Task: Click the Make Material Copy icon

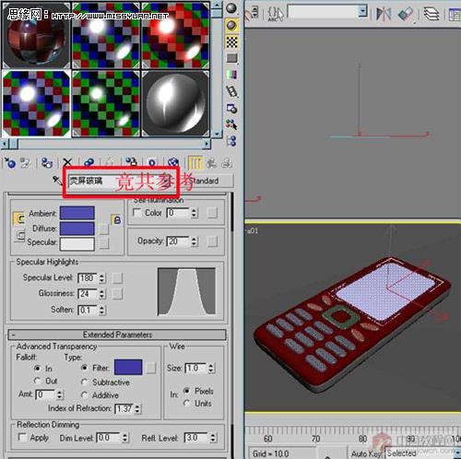Action: click(x=89, y=162)
